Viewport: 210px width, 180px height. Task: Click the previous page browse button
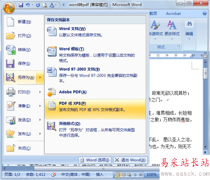pos(205,152)
